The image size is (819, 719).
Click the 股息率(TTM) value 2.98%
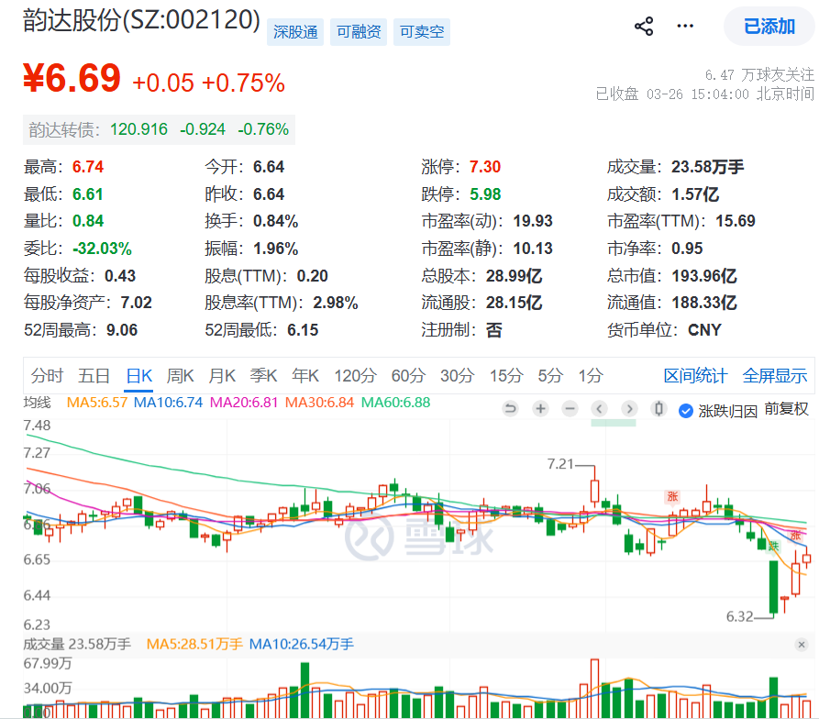pyautogui.click(x=336, y=303)
